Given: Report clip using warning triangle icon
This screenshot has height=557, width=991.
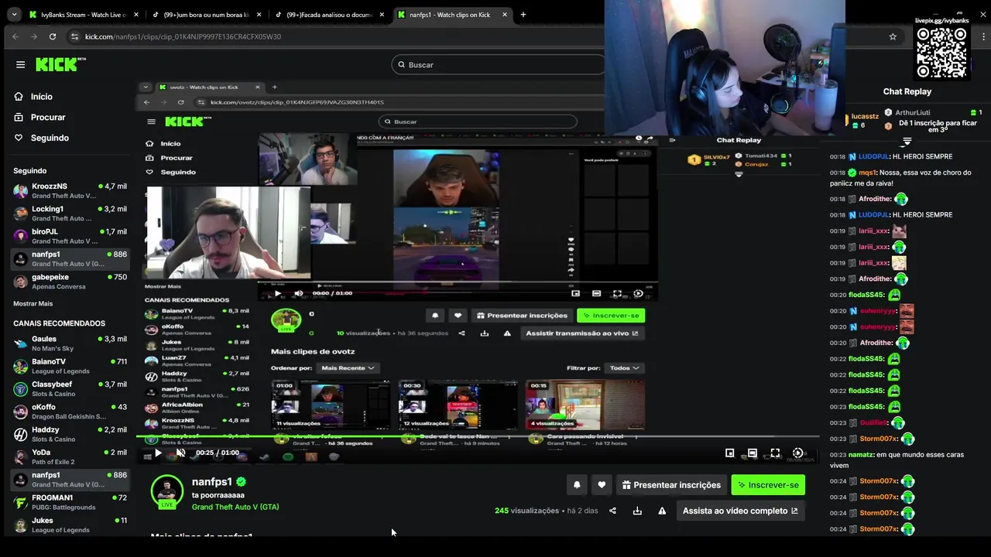Looking at the screenshot, I should [662, 511].
